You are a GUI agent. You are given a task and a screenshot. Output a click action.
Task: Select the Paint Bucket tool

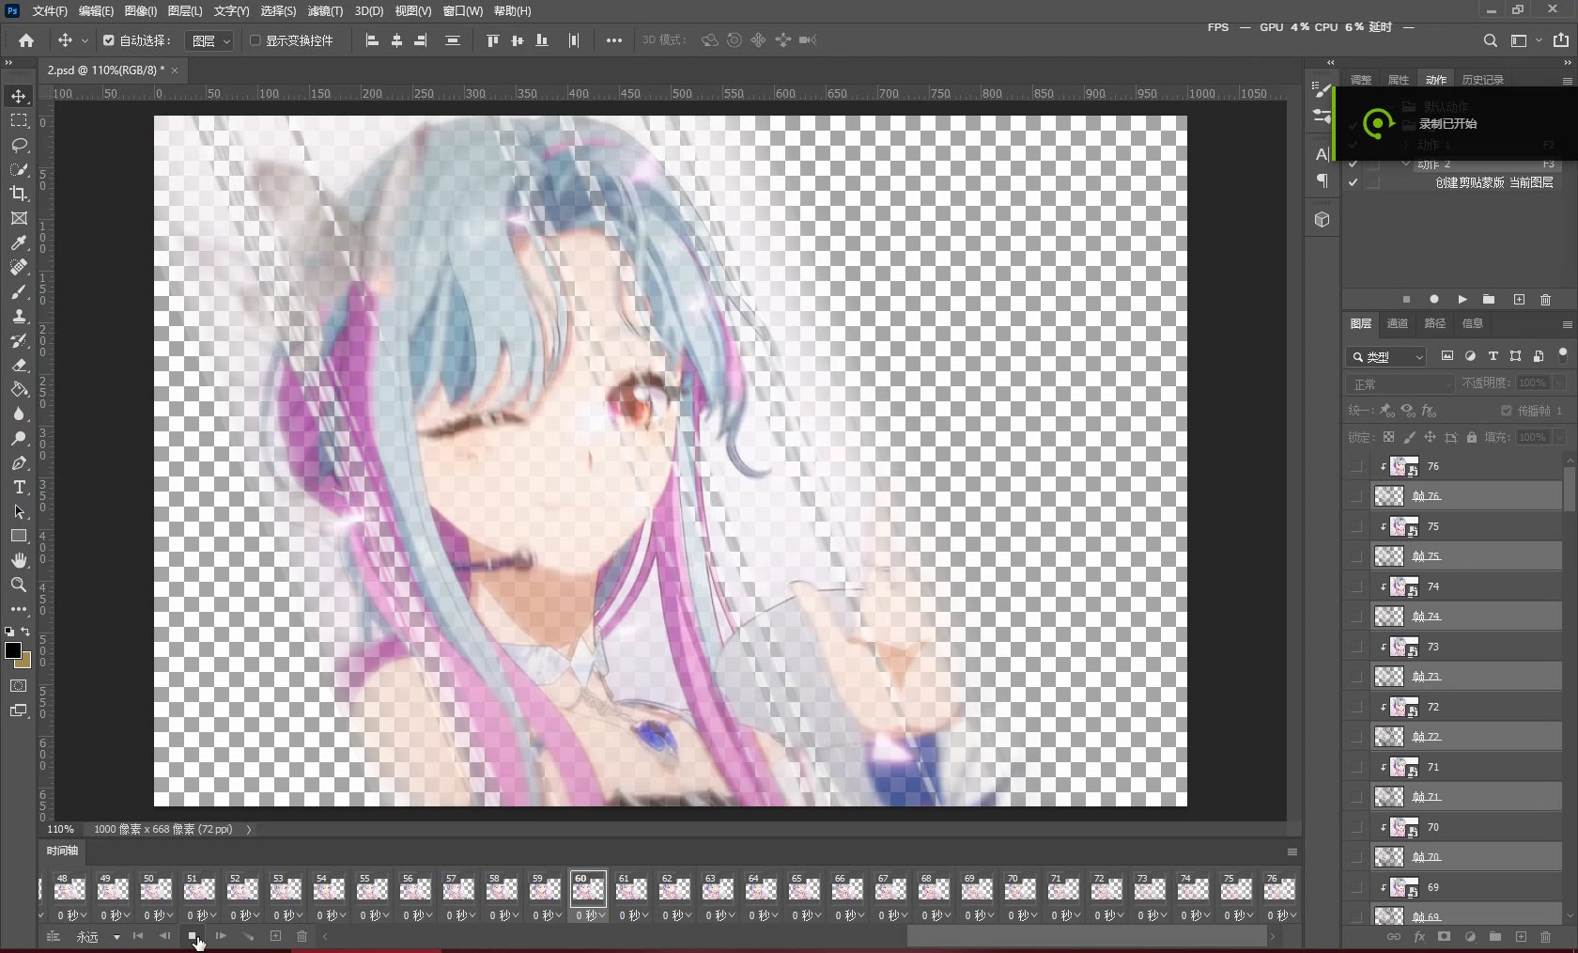pyautogui.click(x=19, y=389)
